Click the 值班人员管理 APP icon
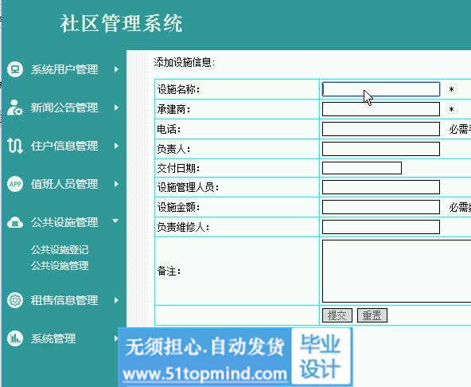 [x=15, y=184]
